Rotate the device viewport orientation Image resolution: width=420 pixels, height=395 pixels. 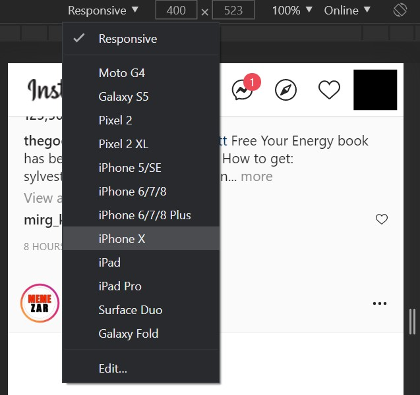click(x=400, y=11)
